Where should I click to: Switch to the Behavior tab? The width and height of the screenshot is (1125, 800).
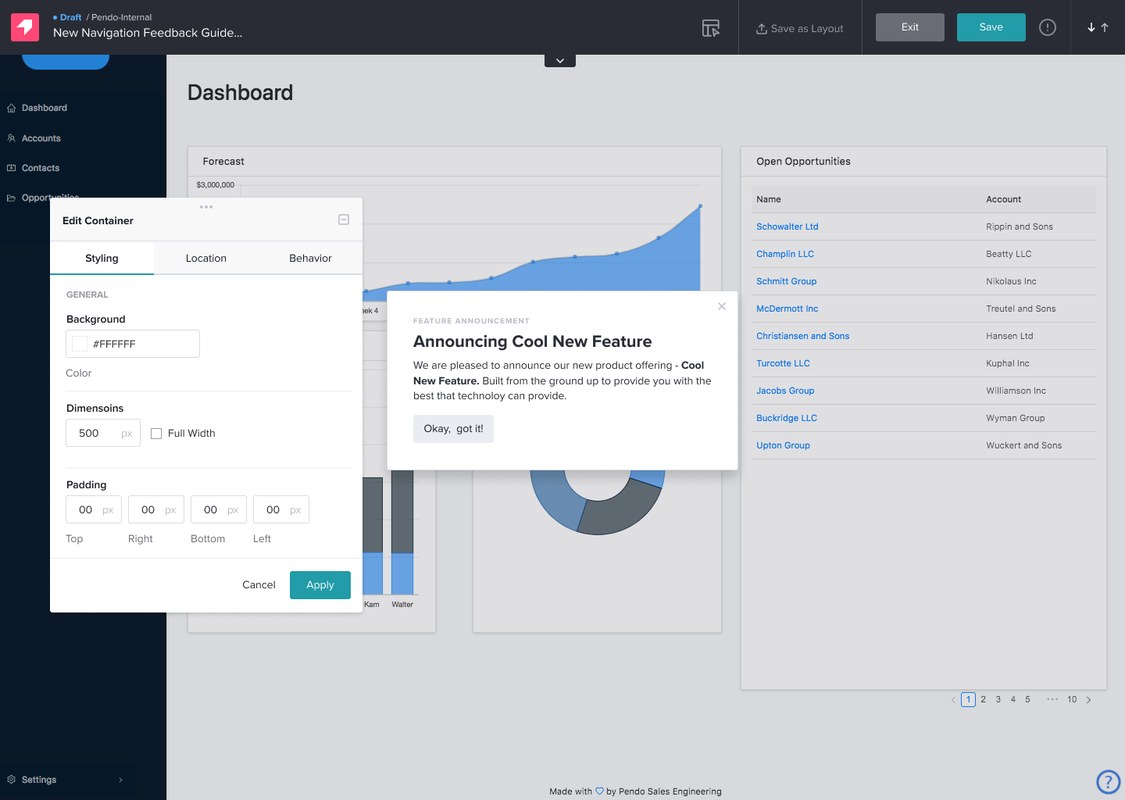pyautogui.click(x=310, y=258)
